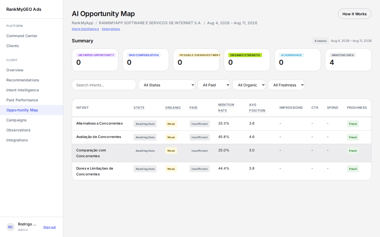Sort by the Mention Rate column header
Image resolution: width=380 pixels, height=237 pixels.
(x=226, y=108)
